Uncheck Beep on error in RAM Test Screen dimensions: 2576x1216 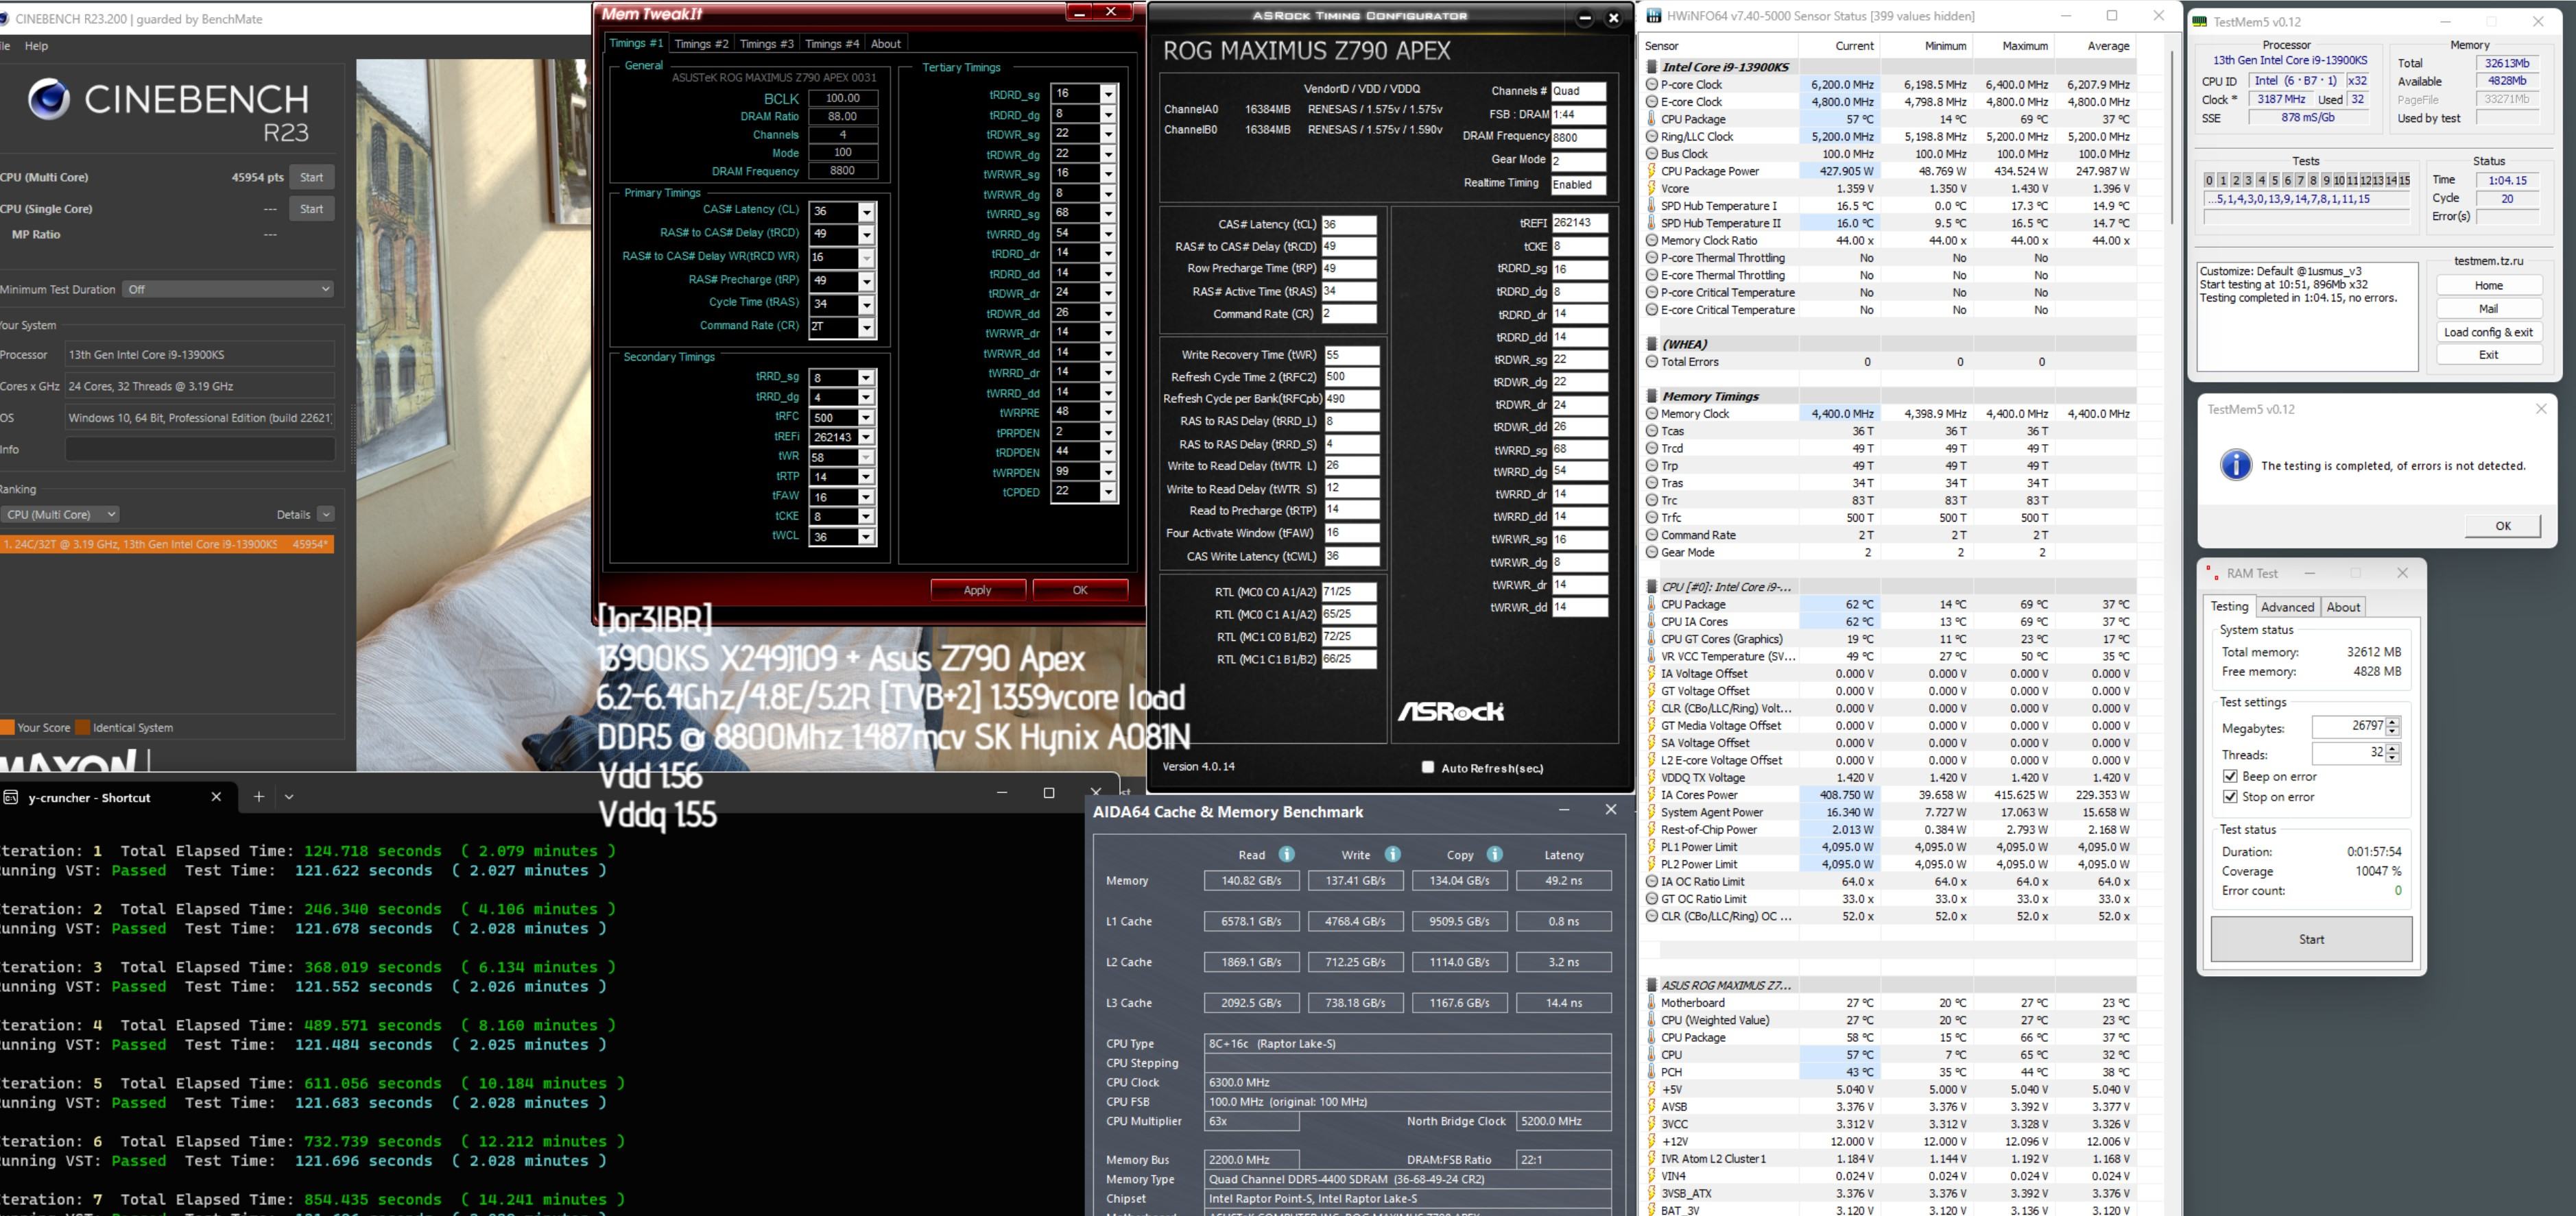click(2230, 777)
